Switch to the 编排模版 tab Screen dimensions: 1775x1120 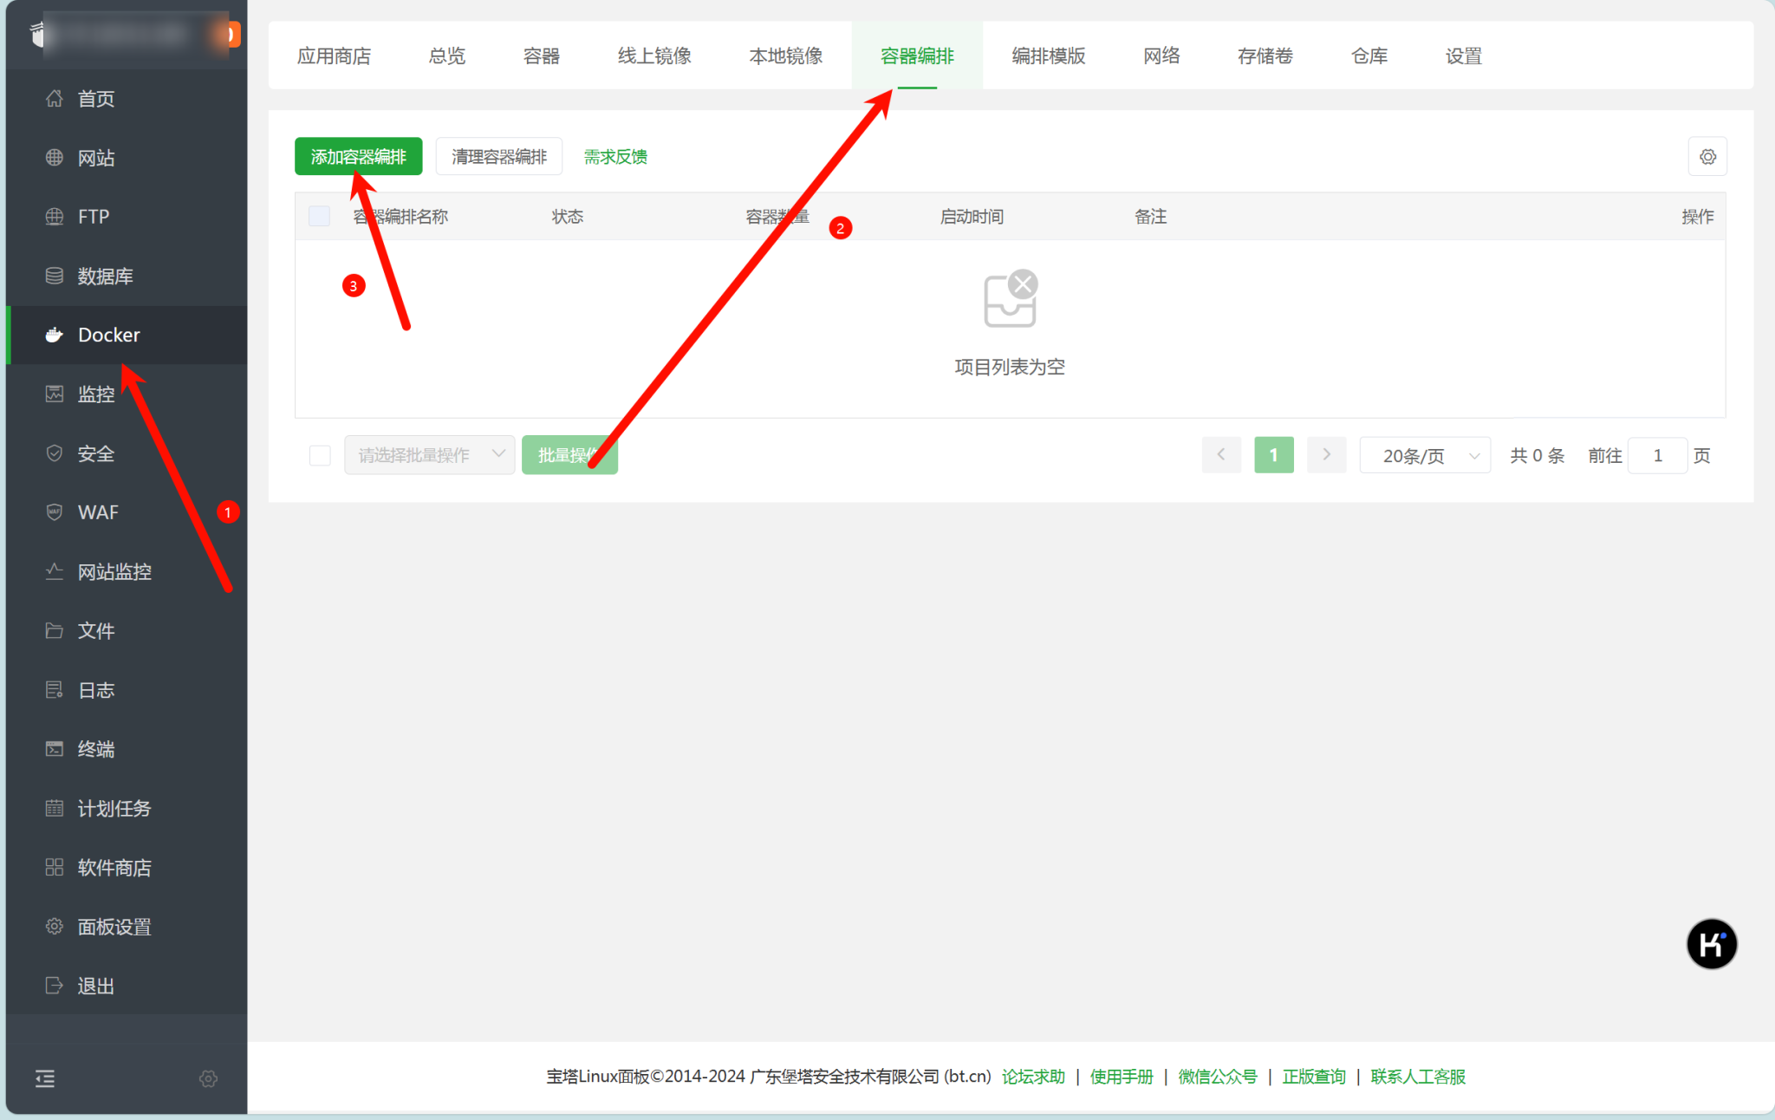click(1049, 55)
